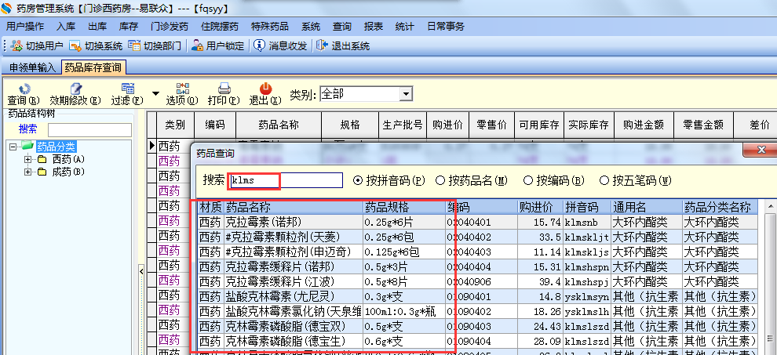Select 按编码(B) search mode
Viewport: 777px width, 355px height.
pos(527,181)
